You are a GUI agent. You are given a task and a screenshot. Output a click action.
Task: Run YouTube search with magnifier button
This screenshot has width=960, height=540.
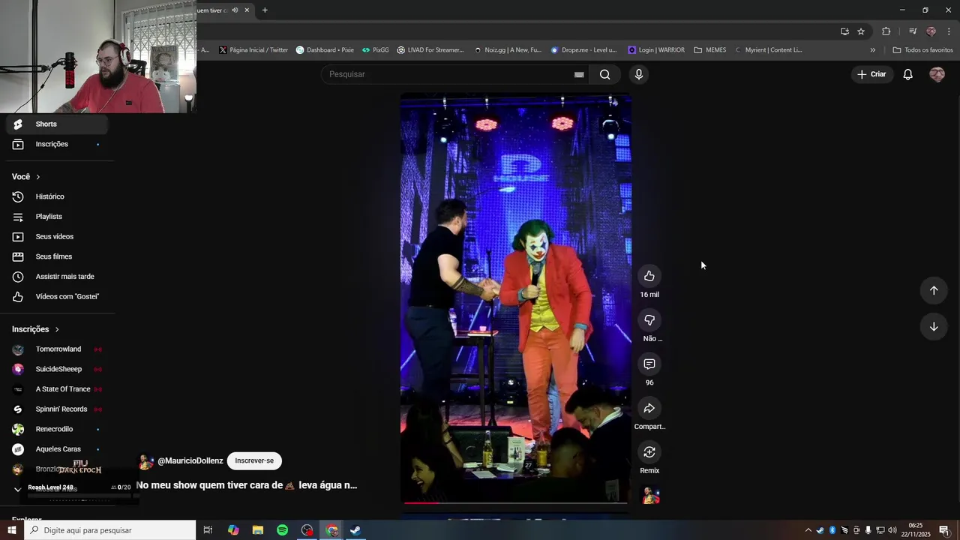605,74
